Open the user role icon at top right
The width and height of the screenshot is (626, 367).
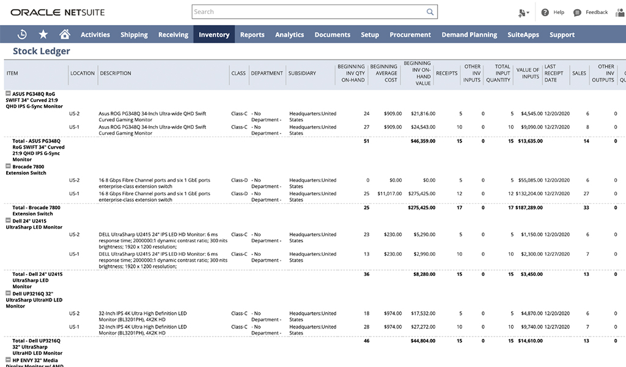[619, 12]
